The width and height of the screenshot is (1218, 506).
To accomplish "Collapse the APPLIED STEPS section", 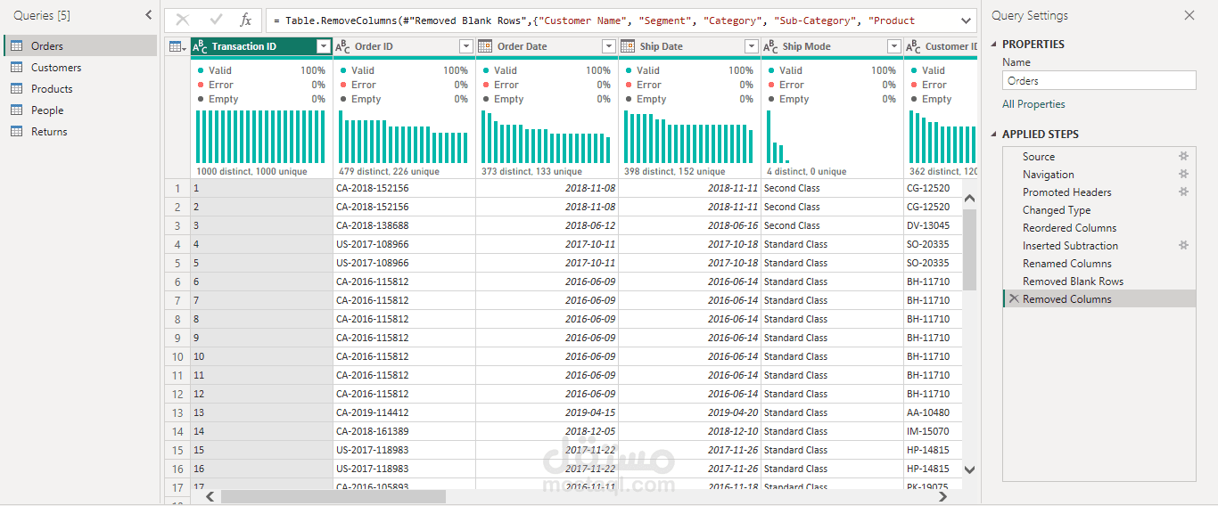I will (x=995, y=135).
